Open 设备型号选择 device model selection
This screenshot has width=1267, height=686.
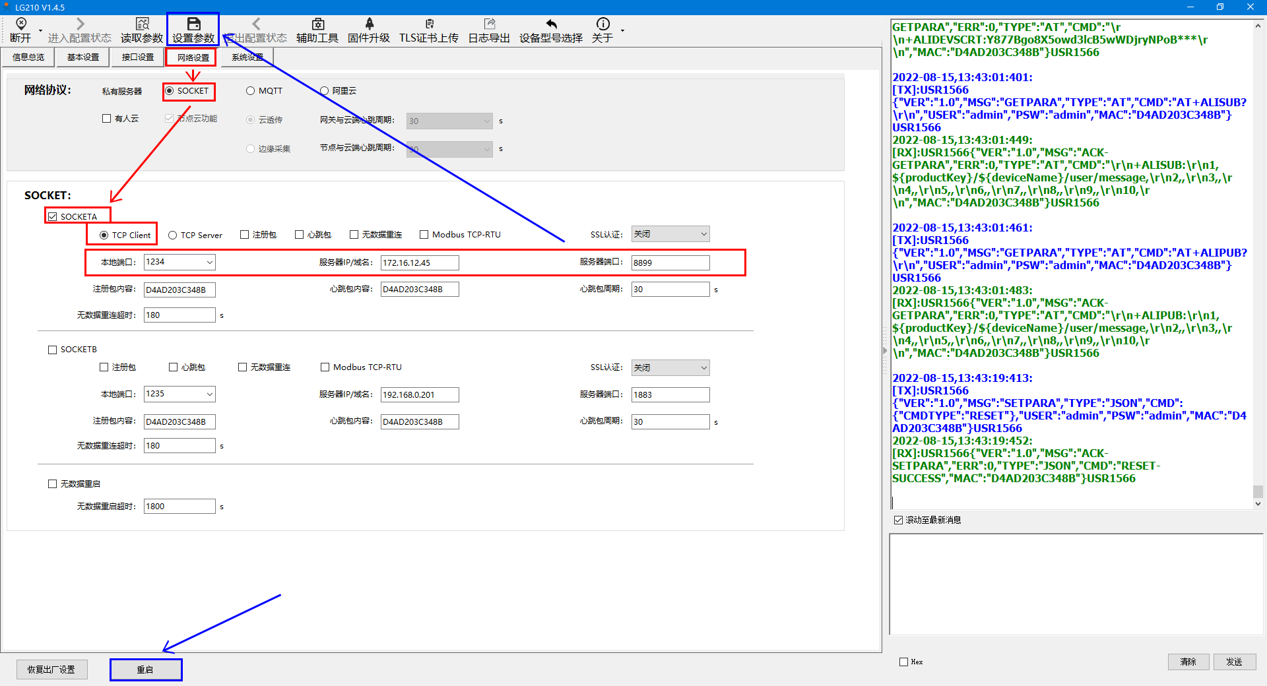click(x=551, y=24)
